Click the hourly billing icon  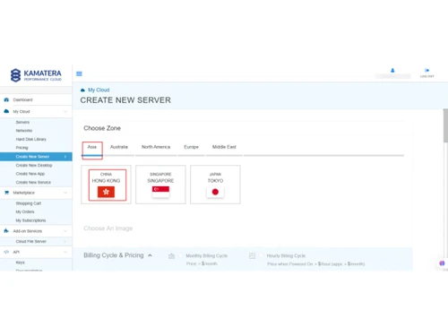[x=252, y=255]
